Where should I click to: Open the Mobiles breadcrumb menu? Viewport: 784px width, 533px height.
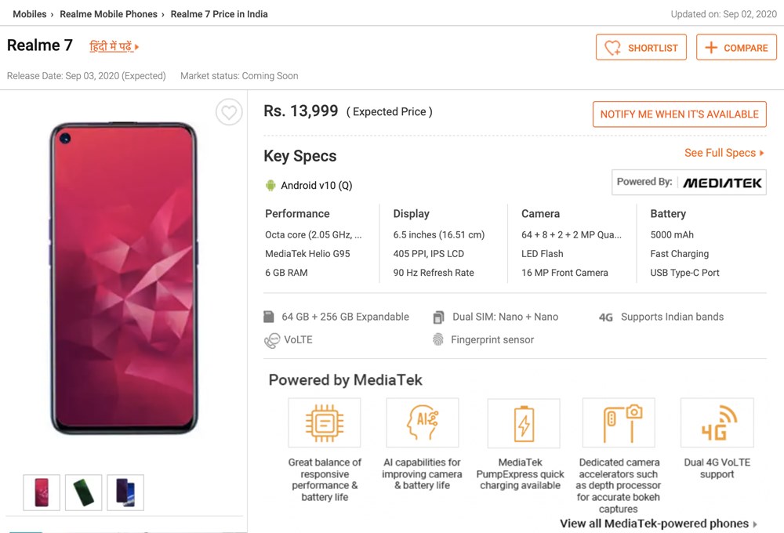click(30, 13)
